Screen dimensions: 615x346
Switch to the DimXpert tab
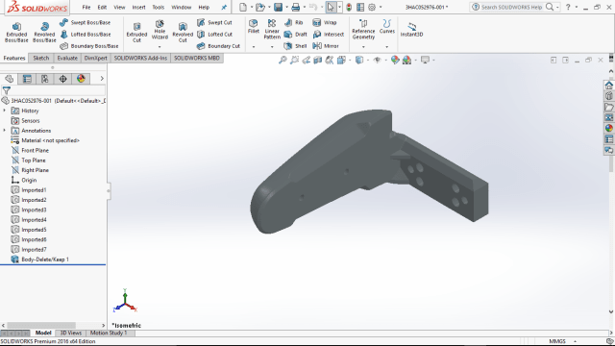(96, 58)
